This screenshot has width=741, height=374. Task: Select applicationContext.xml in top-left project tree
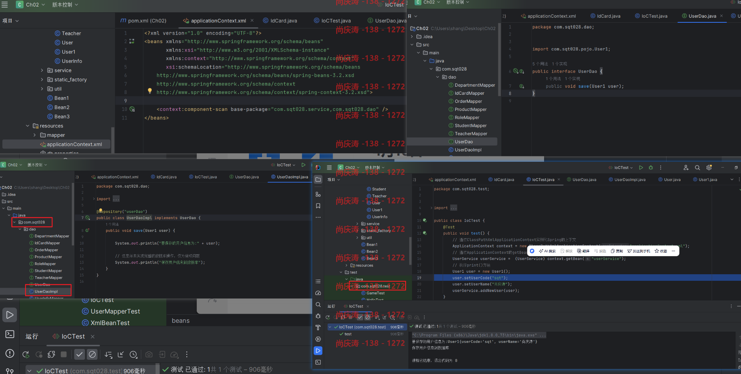point(57,144)
